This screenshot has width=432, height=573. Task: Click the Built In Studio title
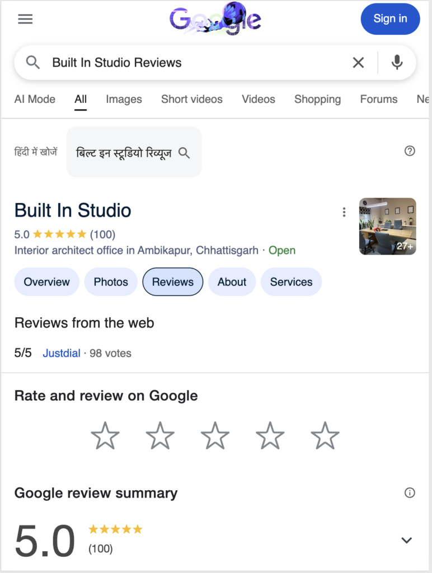pyautogui.click(x=73, y=210)
